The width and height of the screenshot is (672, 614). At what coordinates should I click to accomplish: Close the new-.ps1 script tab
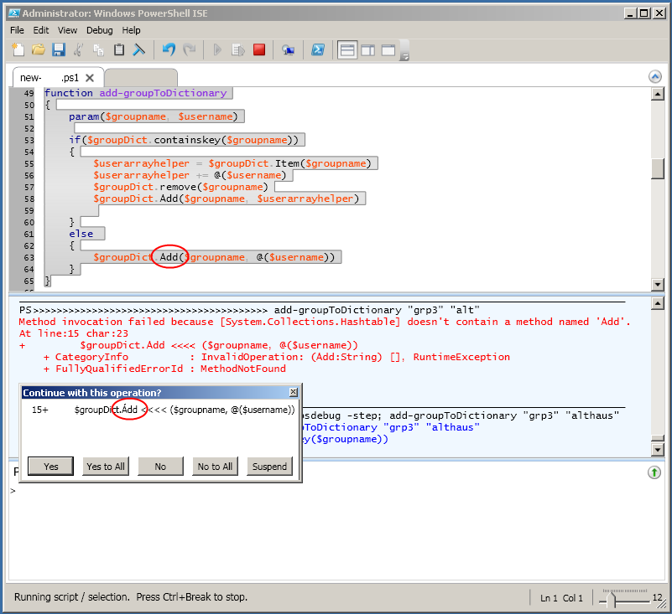click(90, 78)
